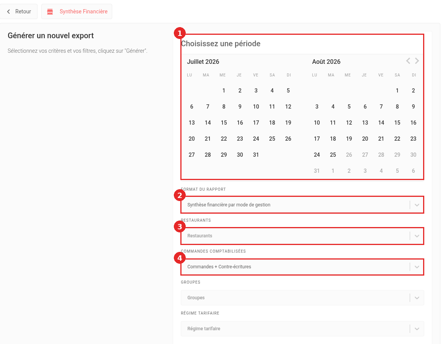448x344 pixels.
Task: Open the Format du rapport dropdown
Action: (x=302, y=205)
